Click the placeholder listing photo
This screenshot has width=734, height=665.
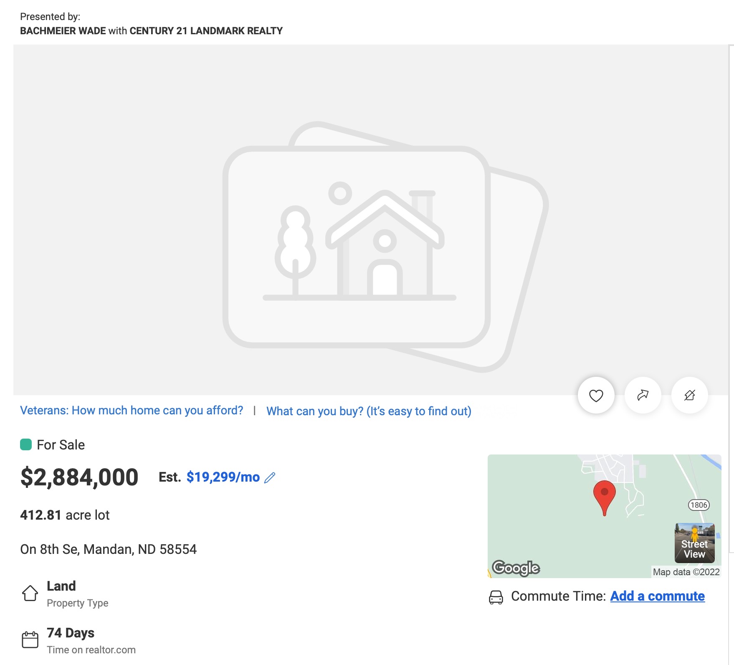[371, 220]
